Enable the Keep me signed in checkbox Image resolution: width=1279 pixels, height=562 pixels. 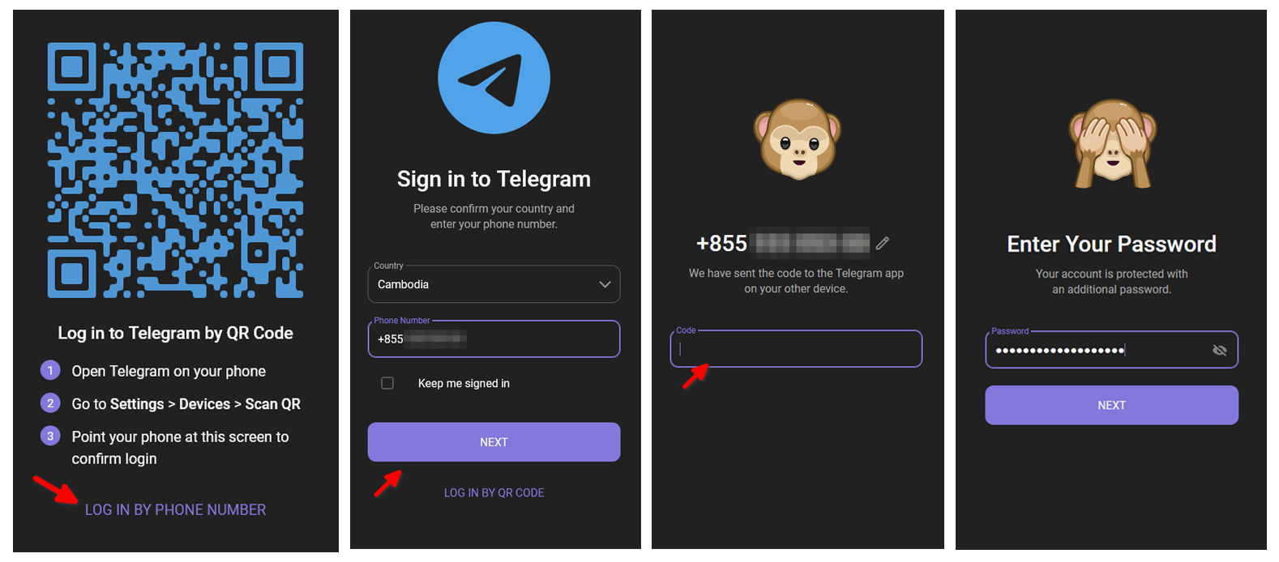[387, 383]
